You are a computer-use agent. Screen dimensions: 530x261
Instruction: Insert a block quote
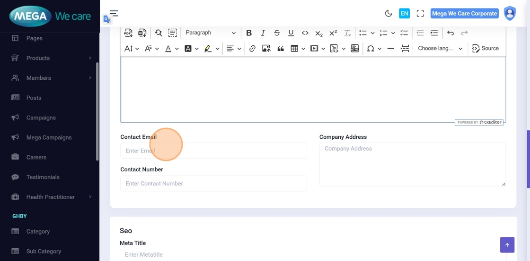click(281, 49)
